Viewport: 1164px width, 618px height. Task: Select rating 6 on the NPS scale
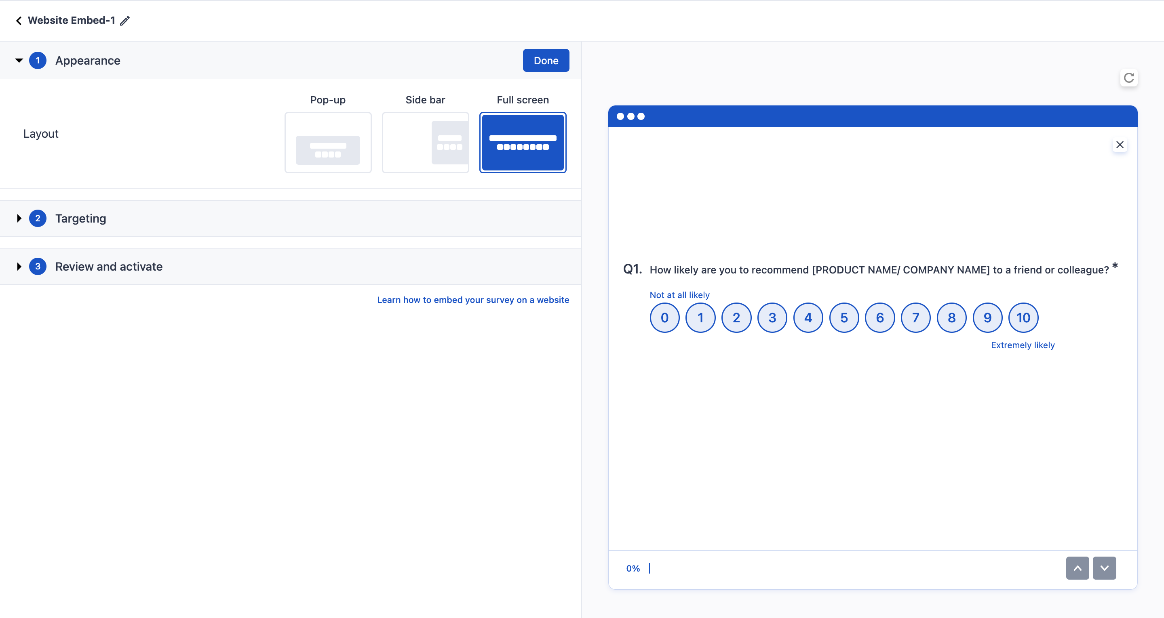(x=880, y=317)
